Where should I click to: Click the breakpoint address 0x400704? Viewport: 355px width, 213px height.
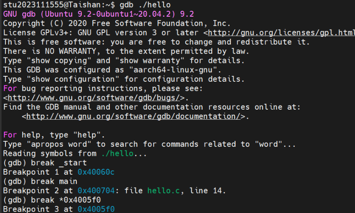coord(96,190)
